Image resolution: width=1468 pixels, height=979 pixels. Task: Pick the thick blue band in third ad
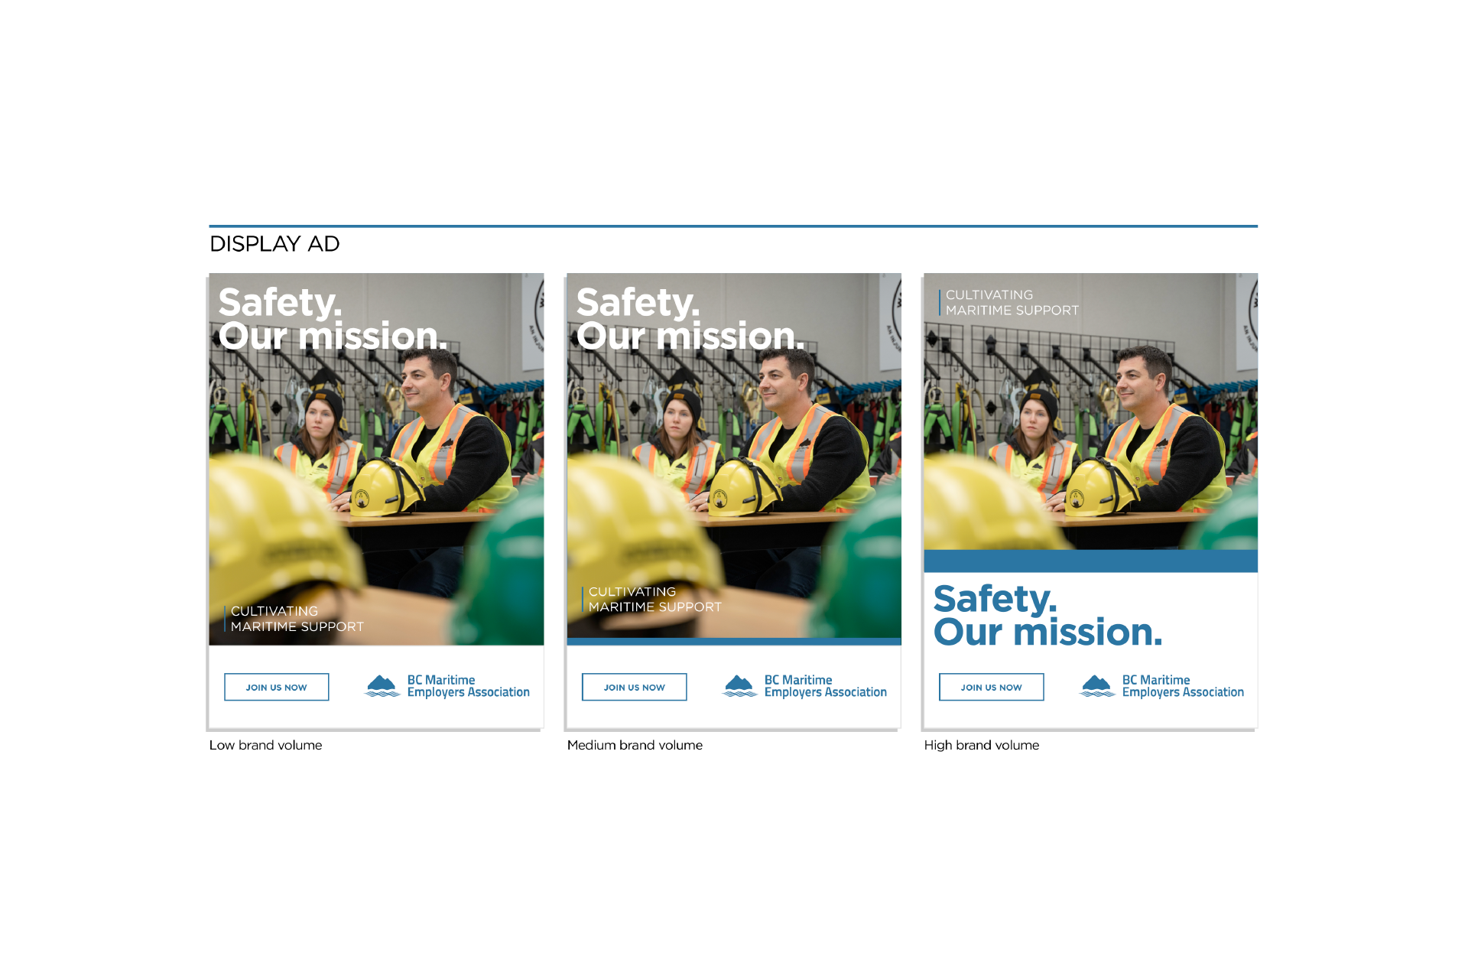coord(1090,561)
